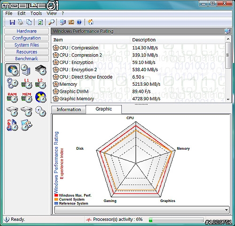Select the CPU : Direct Show Encode row
The image size is (235, 226).
click(139, 77)
